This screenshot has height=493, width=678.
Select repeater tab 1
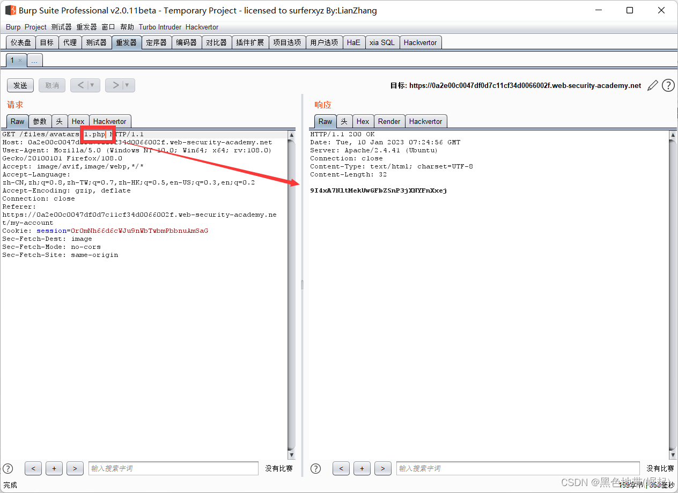[13, 60]
